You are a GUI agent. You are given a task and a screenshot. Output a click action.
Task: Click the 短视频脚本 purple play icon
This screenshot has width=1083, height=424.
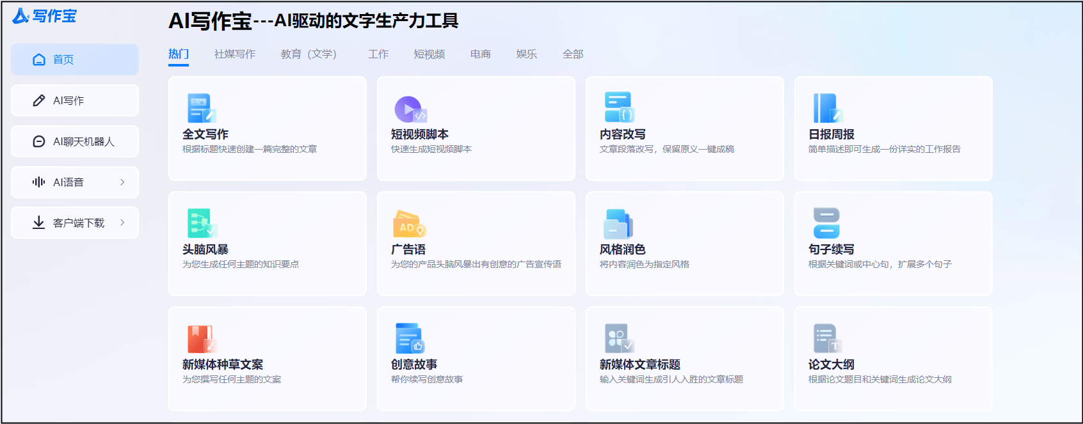tap(410, 109)
